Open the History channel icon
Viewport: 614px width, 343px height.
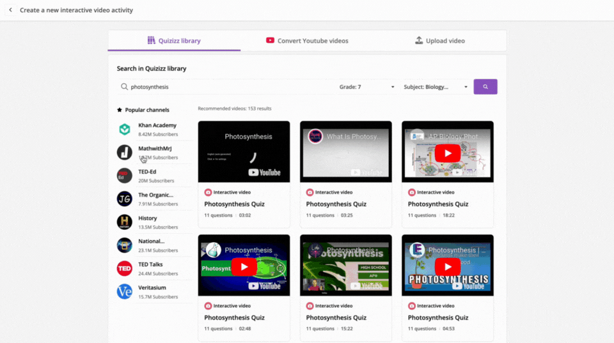click(125, 222)
